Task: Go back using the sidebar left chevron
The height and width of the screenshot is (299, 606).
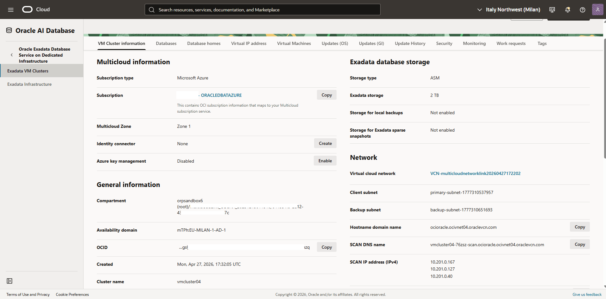Action: point(12,55)
